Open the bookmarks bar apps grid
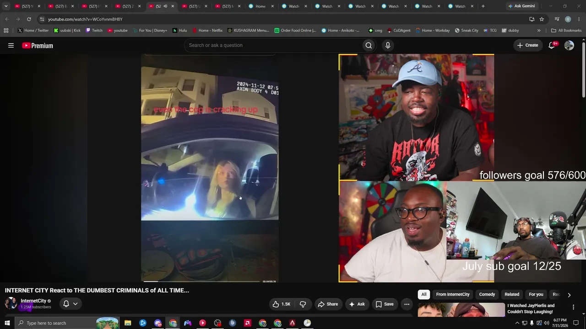This screenshot has height=329, width=586. 6,31
